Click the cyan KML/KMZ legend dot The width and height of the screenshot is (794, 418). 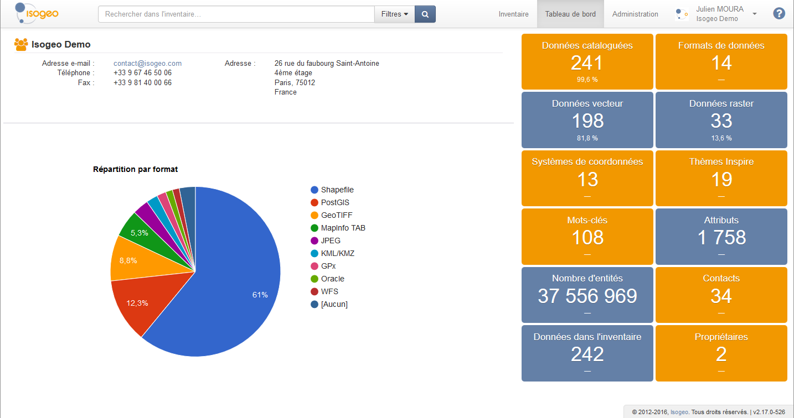coord(314,254)
